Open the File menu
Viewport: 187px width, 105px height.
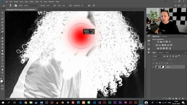(x=7, y=2)
